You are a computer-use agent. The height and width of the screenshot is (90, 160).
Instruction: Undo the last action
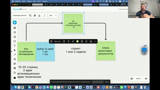pos(51,15)
